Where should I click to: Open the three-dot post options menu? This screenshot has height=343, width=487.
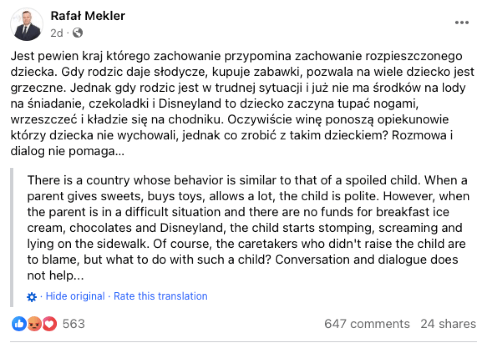click(x=461, y=22)
